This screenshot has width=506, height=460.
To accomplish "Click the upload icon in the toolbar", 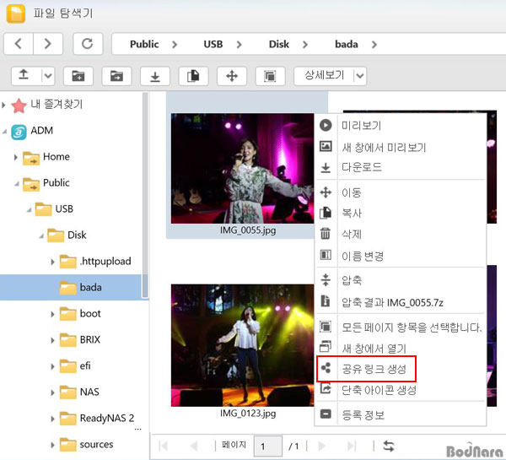I will click(24, 76).
